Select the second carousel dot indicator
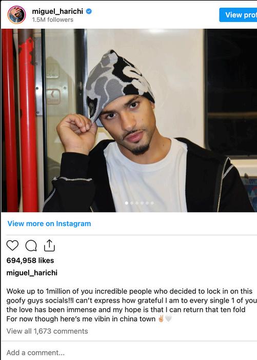257x360 pixels. click(x=132, y=203)
